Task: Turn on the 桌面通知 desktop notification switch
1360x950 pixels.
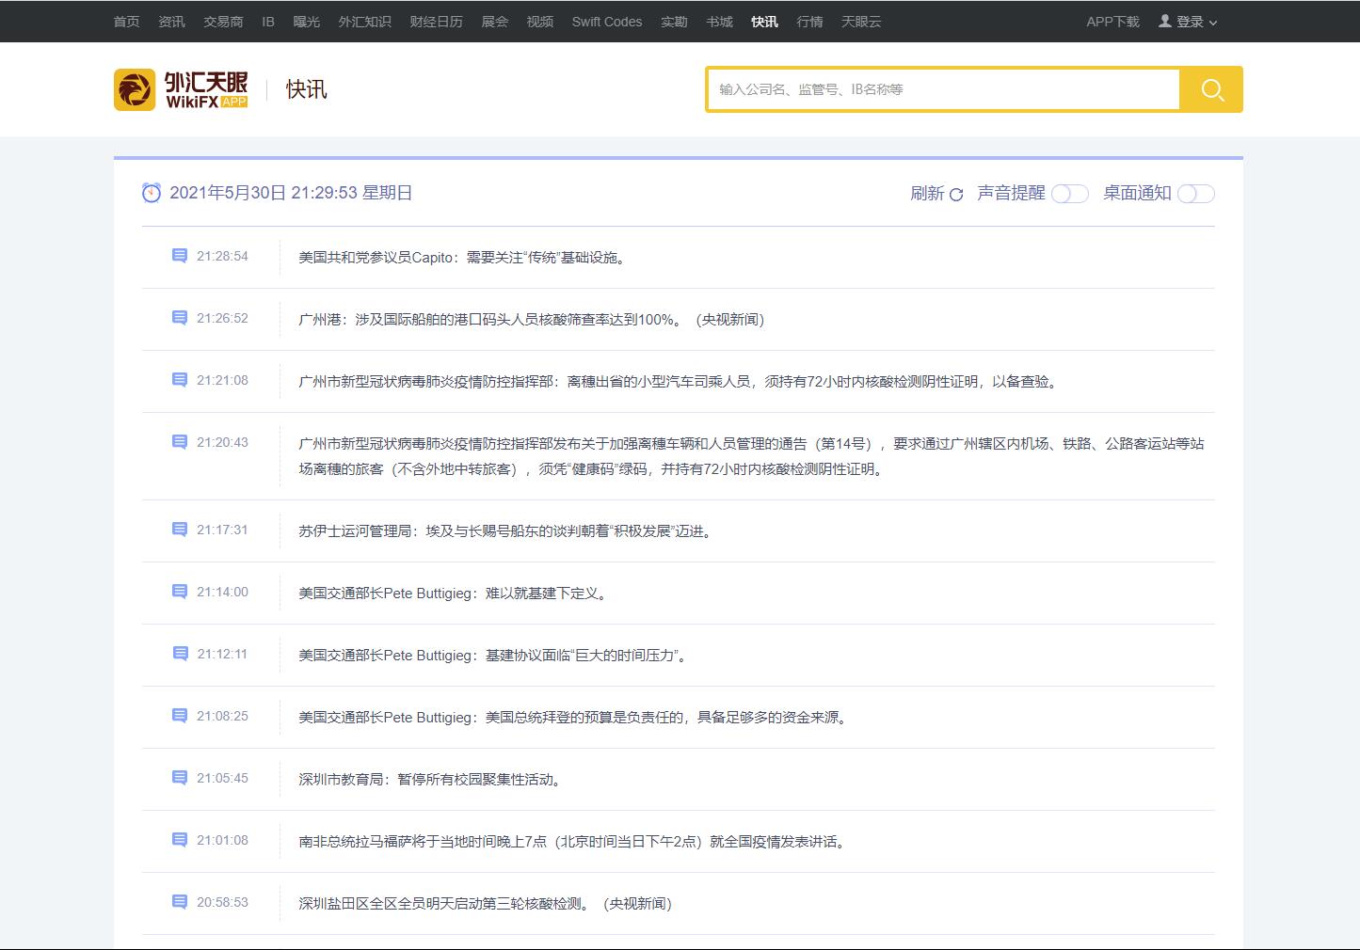Action: pos(1195,194)
